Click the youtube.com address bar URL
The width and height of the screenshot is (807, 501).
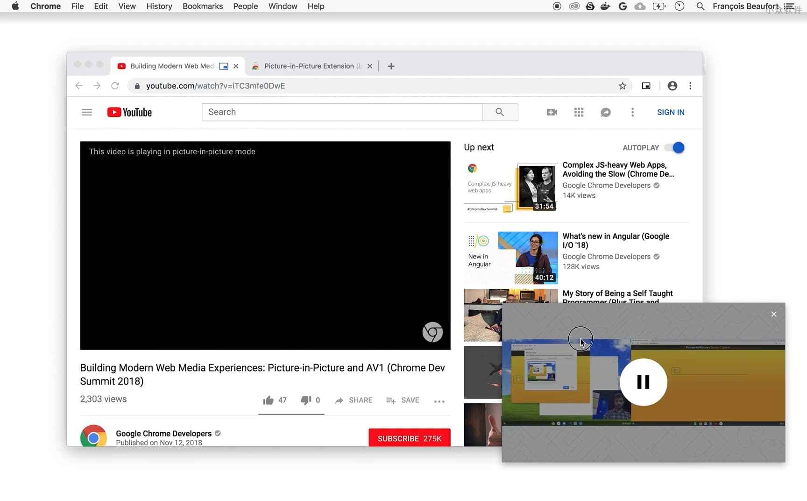click(x=215, y=86)
